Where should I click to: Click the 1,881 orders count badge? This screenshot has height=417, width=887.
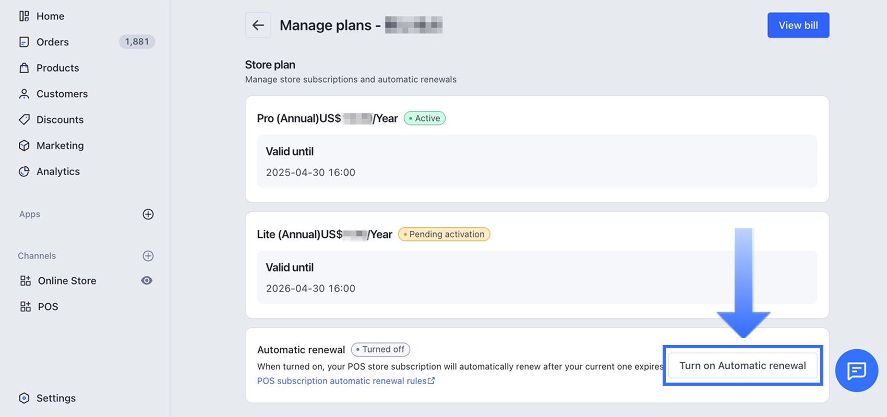point(137,42)
